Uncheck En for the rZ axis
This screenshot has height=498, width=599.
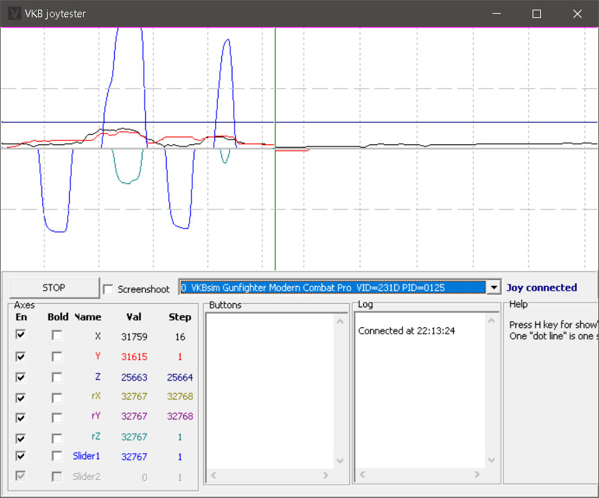coord(21,438)
